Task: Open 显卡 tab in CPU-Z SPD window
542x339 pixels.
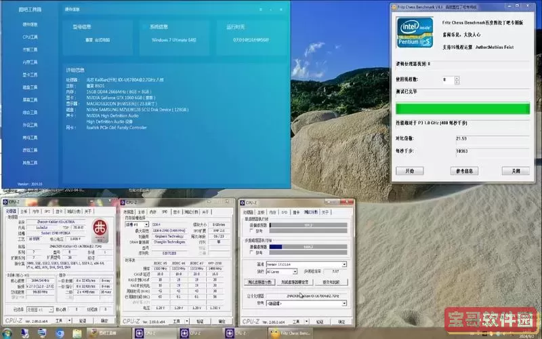Action: point(177,212)
